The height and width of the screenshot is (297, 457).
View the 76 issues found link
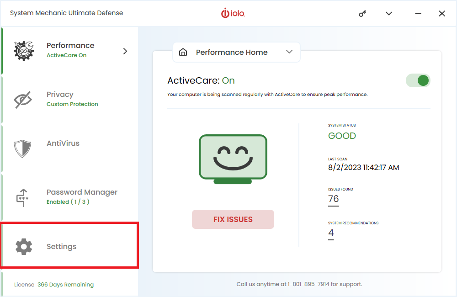pyautogui.click(x=334, y=199)
